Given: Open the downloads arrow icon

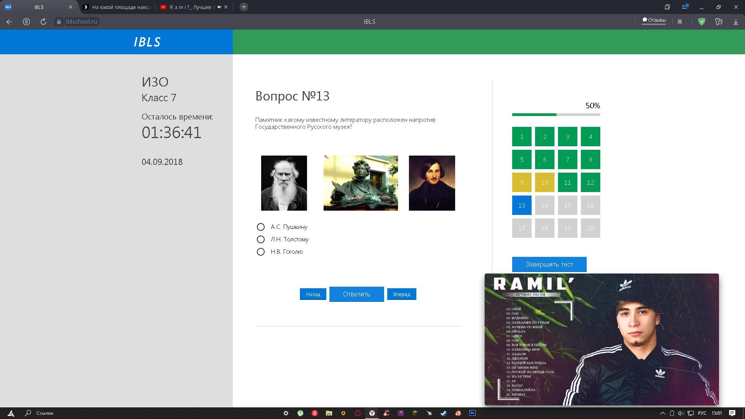Looking at the screenshot, I should point(736,22).
